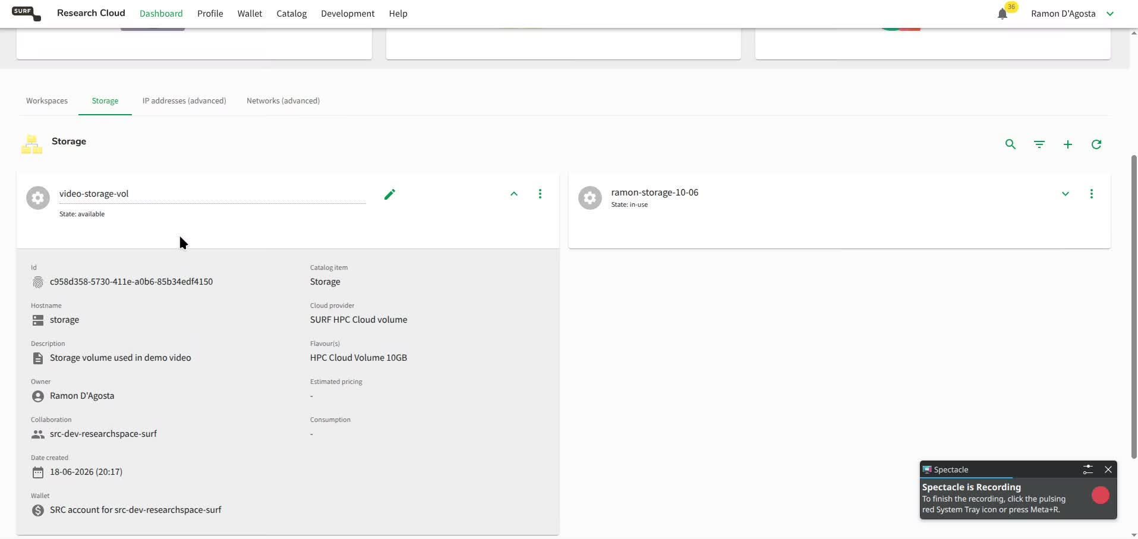The image size is (1138, 539).
Task: Select the Storage tab
Action: 105,101
